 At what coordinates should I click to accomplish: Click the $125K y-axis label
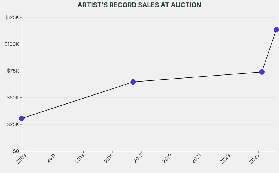click(x=12, y=18)
